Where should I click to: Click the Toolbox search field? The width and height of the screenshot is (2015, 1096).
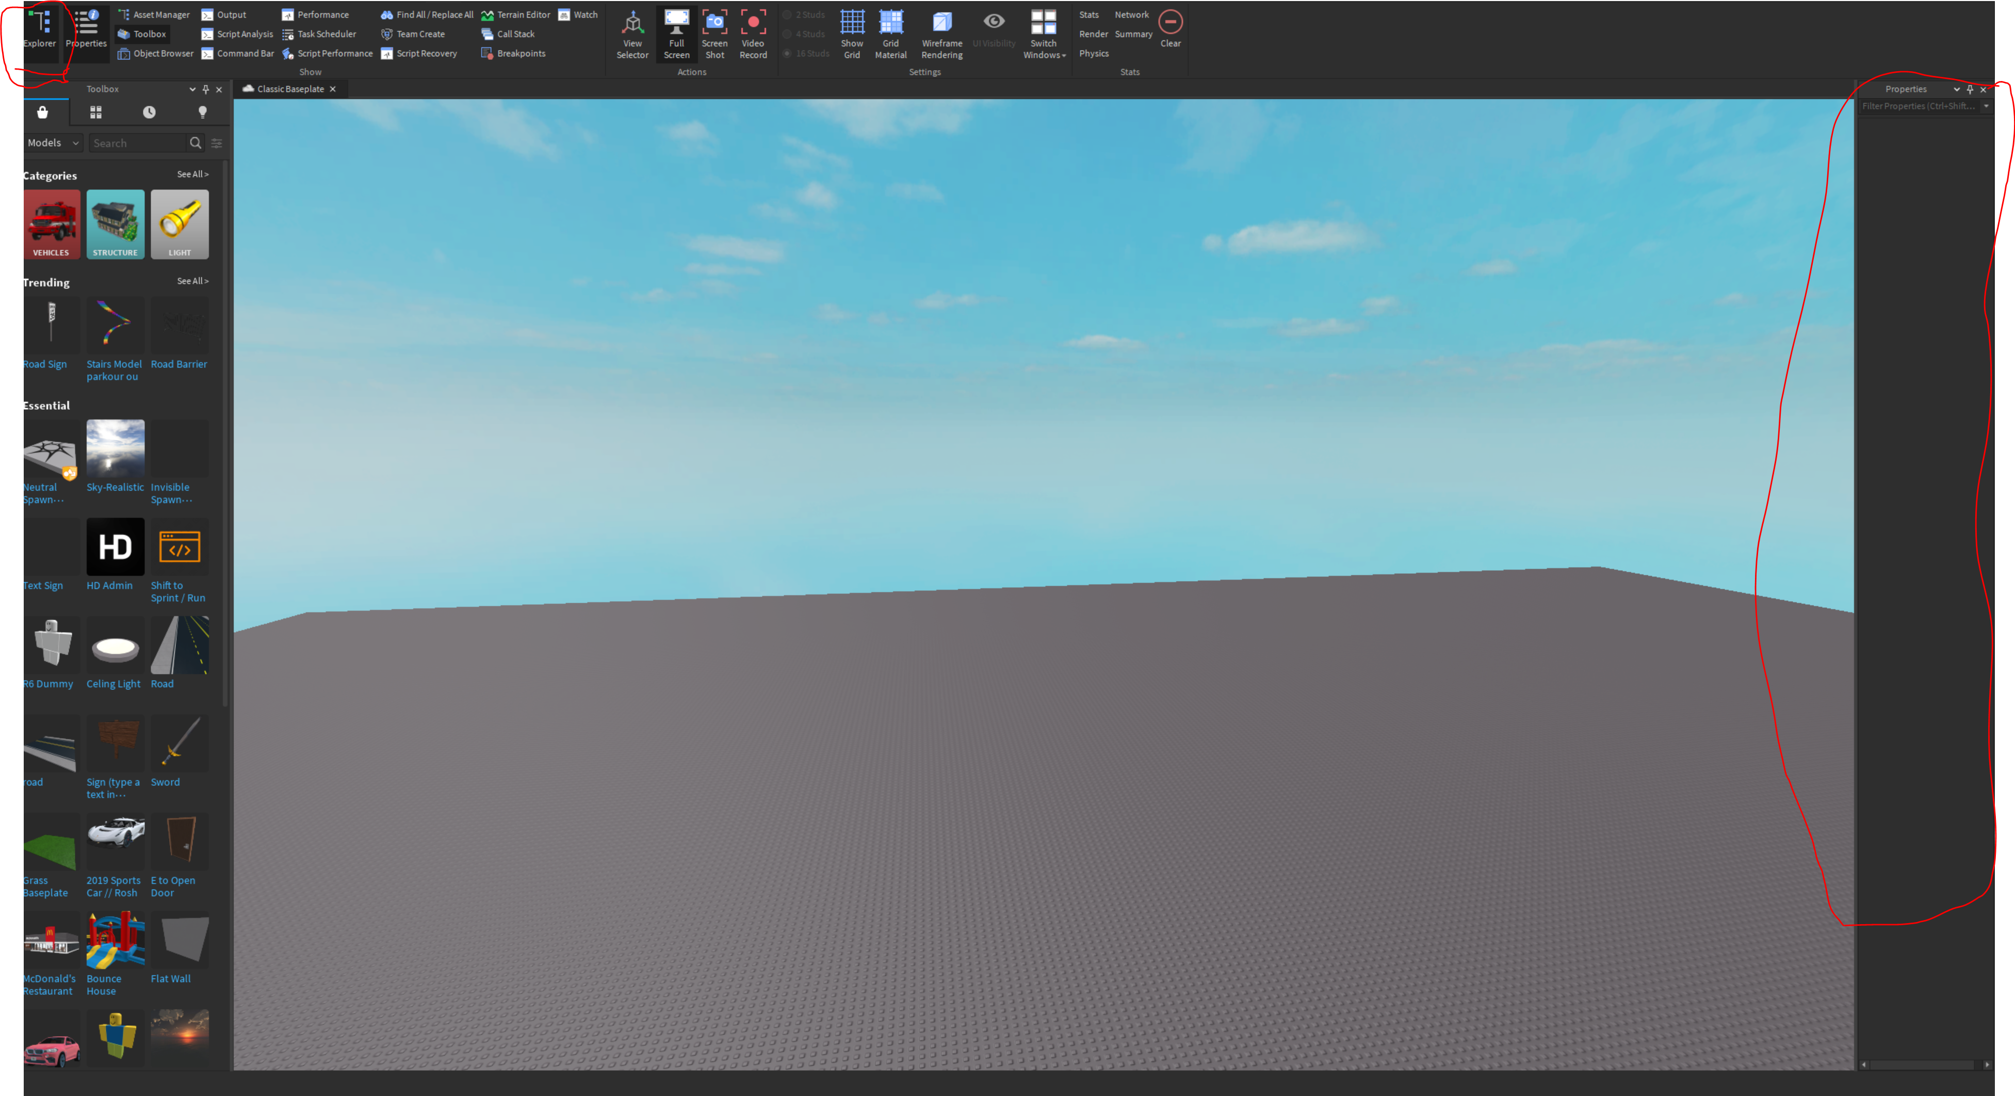point(137,143)
